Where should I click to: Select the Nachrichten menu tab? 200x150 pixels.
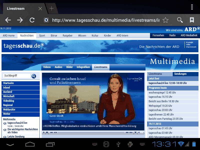tap(27, 35)
